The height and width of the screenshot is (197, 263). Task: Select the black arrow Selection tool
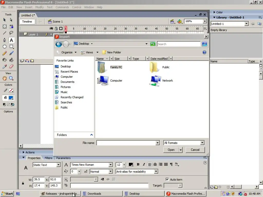(x=5, y=20)
